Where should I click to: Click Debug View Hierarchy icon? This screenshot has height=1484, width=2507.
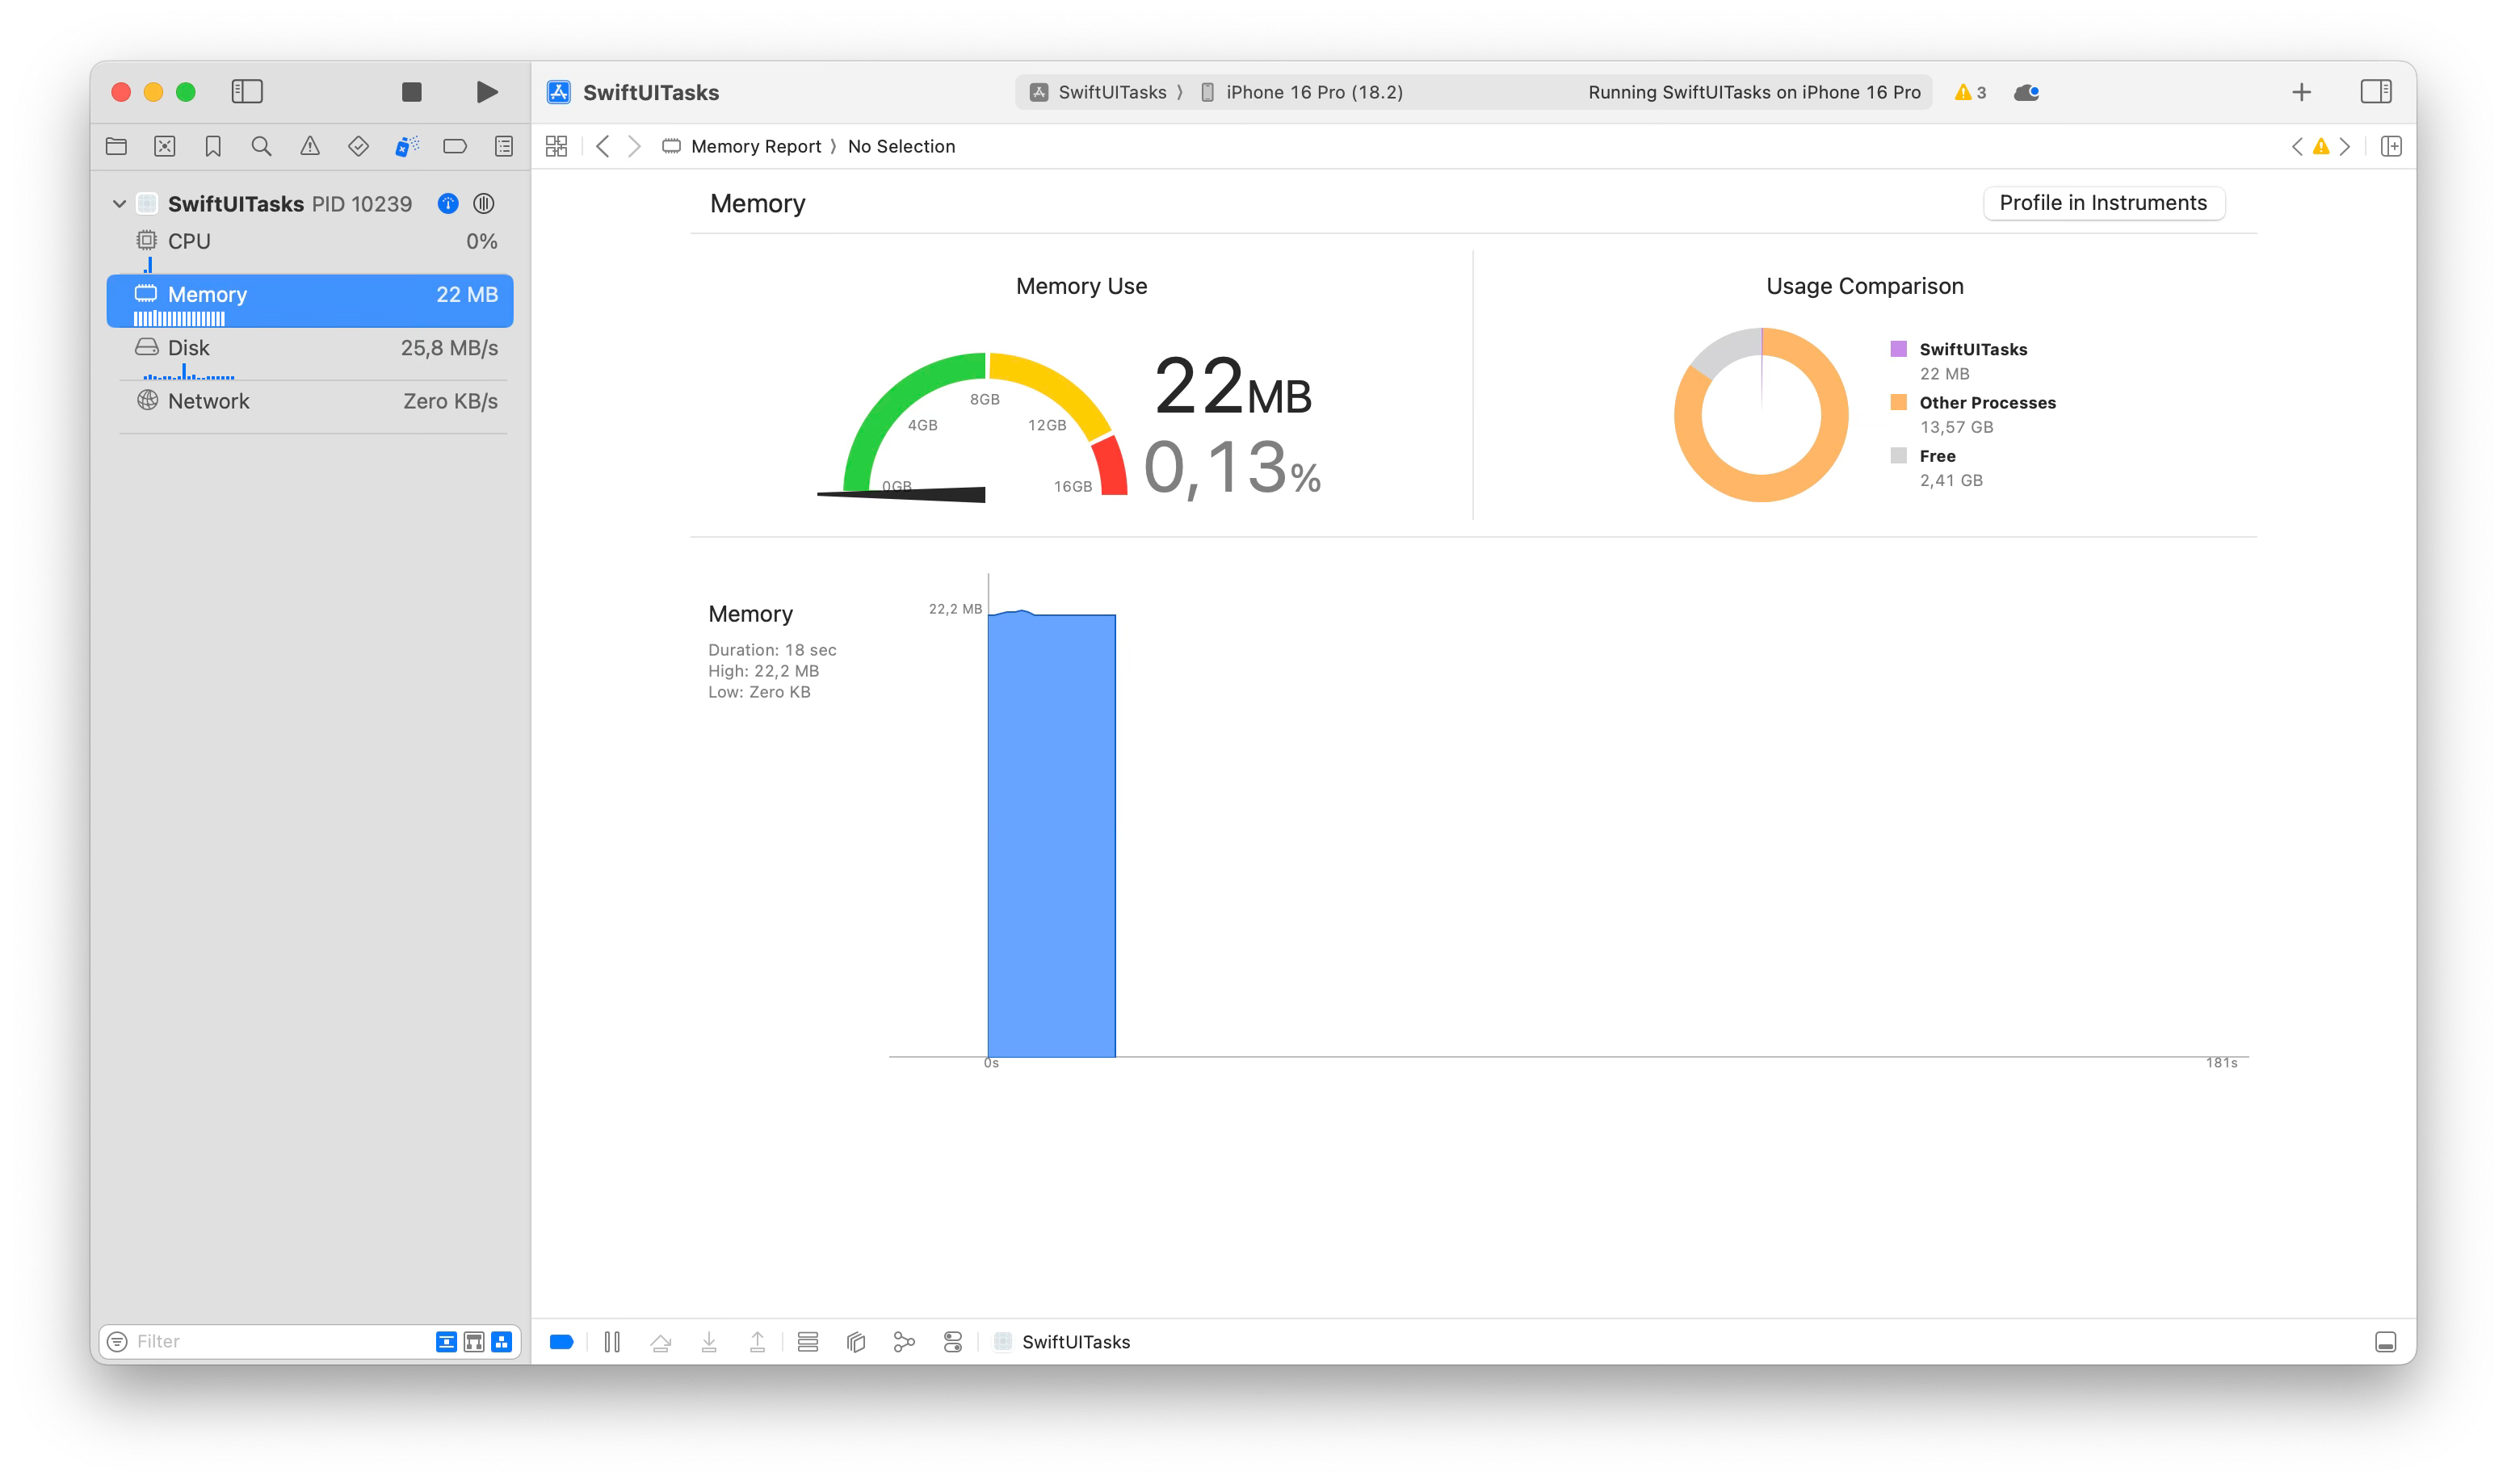coord(856,1342)
